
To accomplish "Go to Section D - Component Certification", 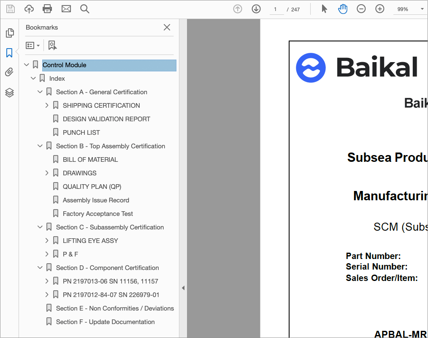I will 107,268.
